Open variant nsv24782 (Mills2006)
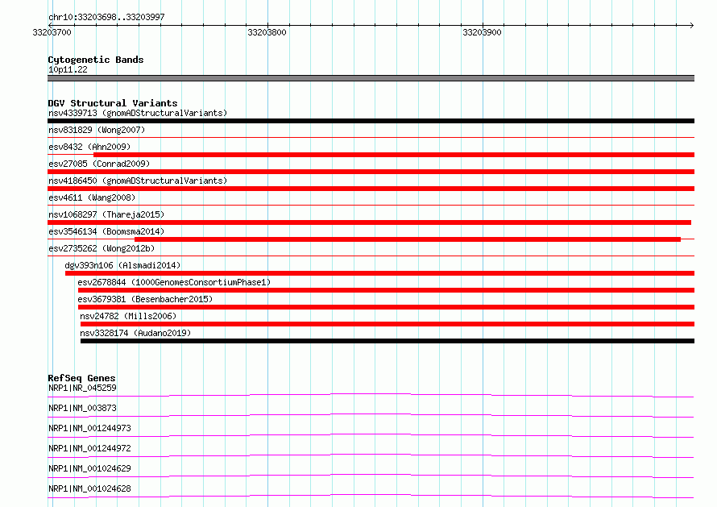717x507 pixels. point(128,316)
